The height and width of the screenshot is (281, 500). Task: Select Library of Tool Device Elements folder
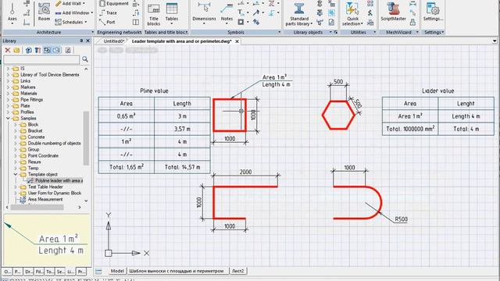point(50,75)
